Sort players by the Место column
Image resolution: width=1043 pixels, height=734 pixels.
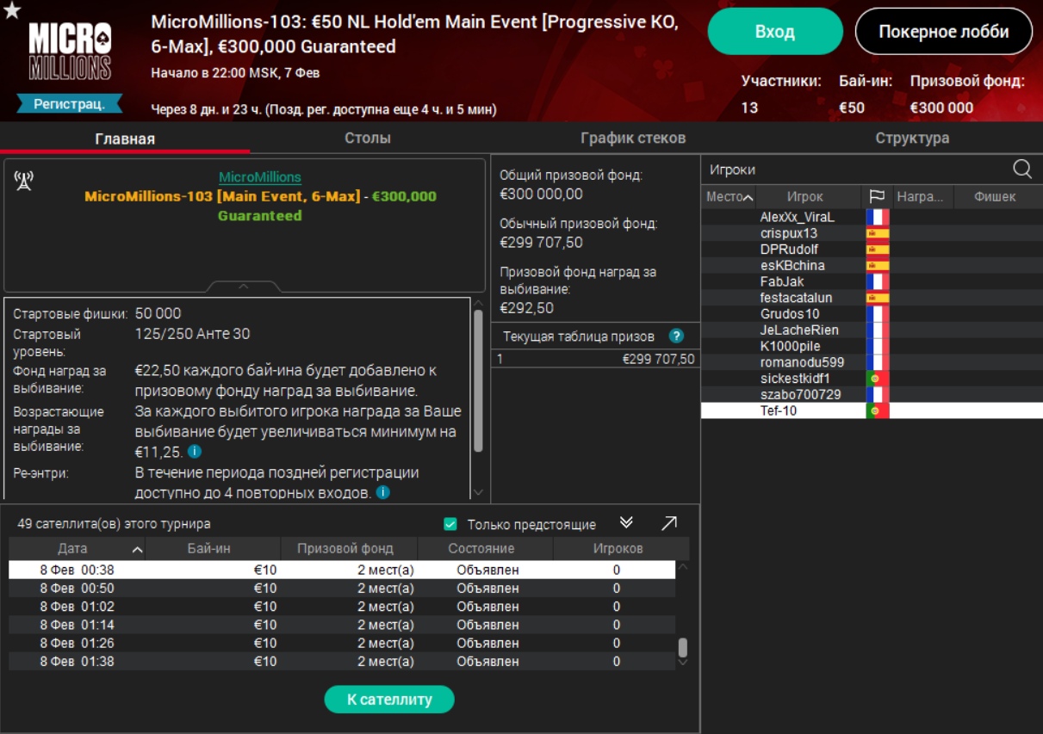[729, 196]
